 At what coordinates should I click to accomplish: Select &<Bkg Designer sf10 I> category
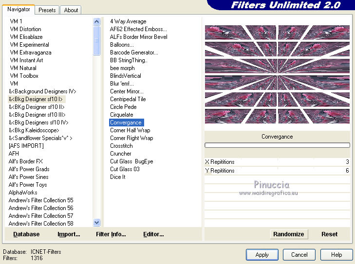tap(36, 99)
